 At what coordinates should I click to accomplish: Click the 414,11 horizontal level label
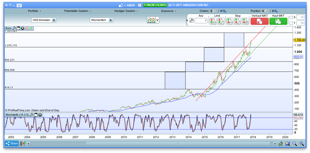9,87
